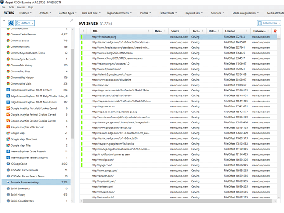Viewport: 284px width, 213px height.
Task: Open the Source column options menu
Action: 186,31
